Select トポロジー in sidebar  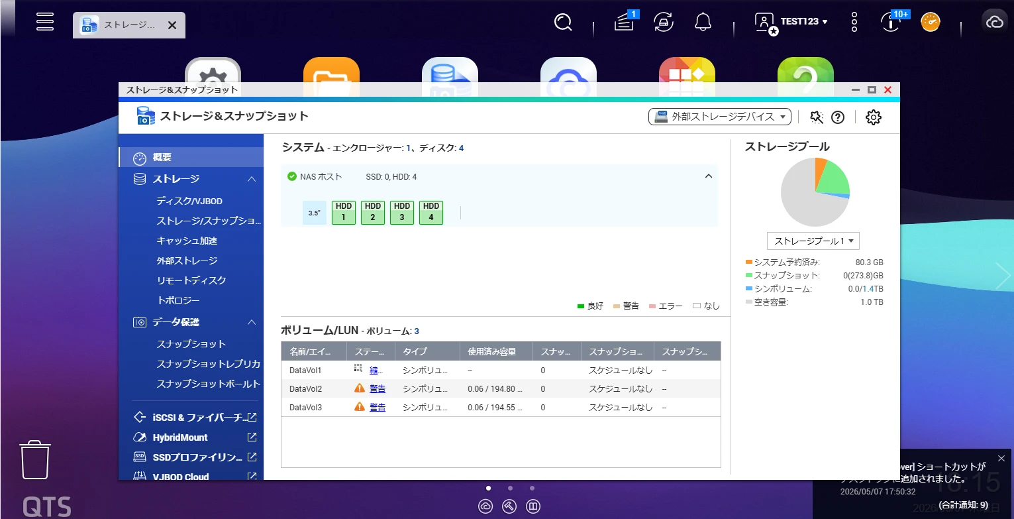[x=178, y=300]
